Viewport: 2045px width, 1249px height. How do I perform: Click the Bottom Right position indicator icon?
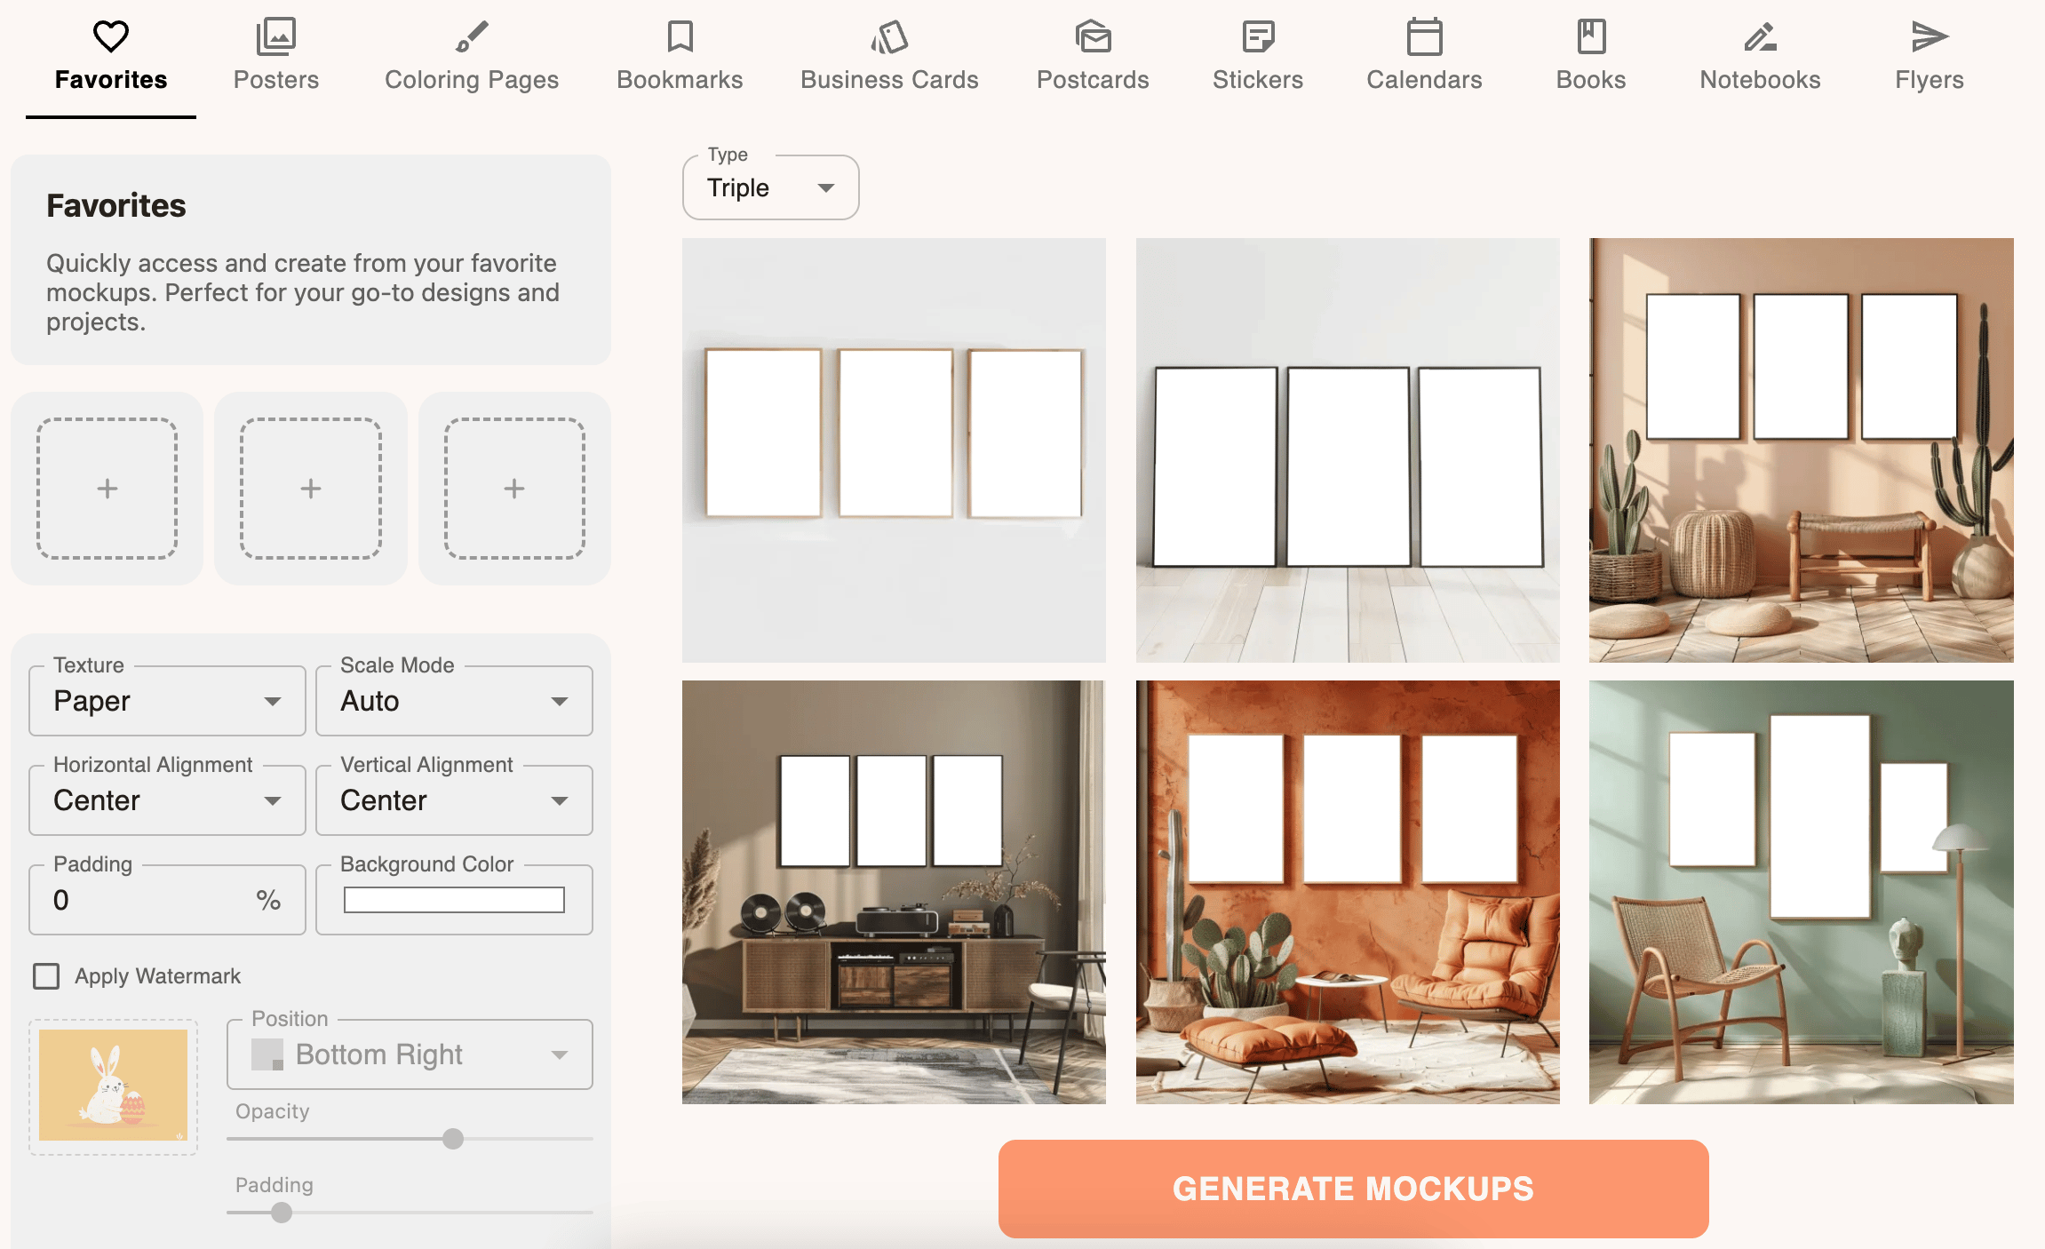tap(267, 1054)
